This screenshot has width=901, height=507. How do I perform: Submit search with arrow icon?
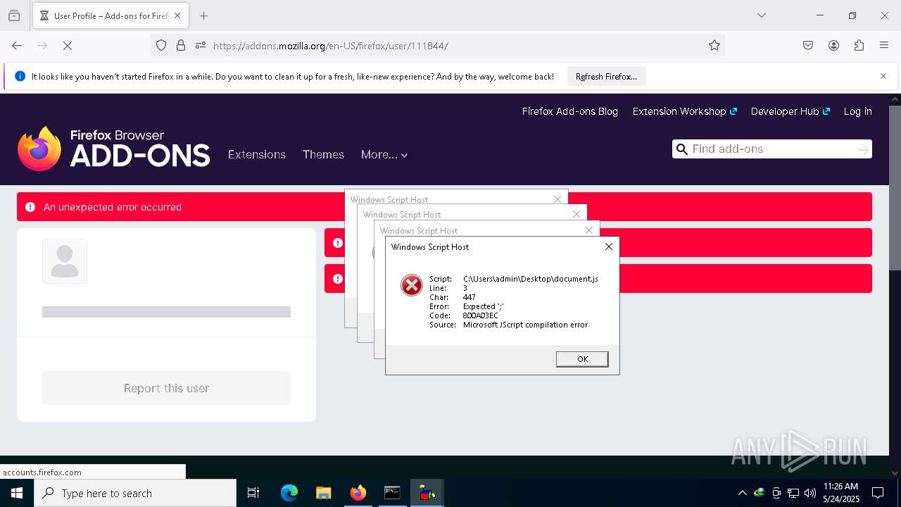[863, 149]
